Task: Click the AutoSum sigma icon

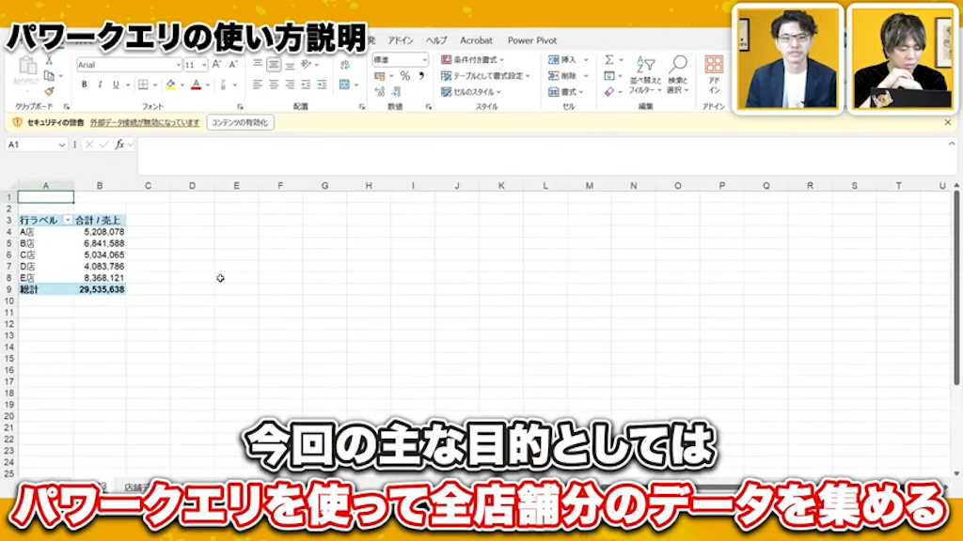Action: click(608, 60)
